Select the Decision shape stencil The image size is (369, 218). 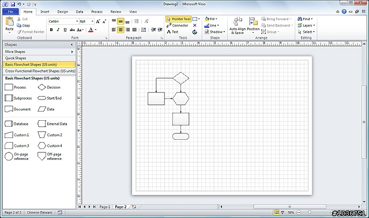point(49,87)
